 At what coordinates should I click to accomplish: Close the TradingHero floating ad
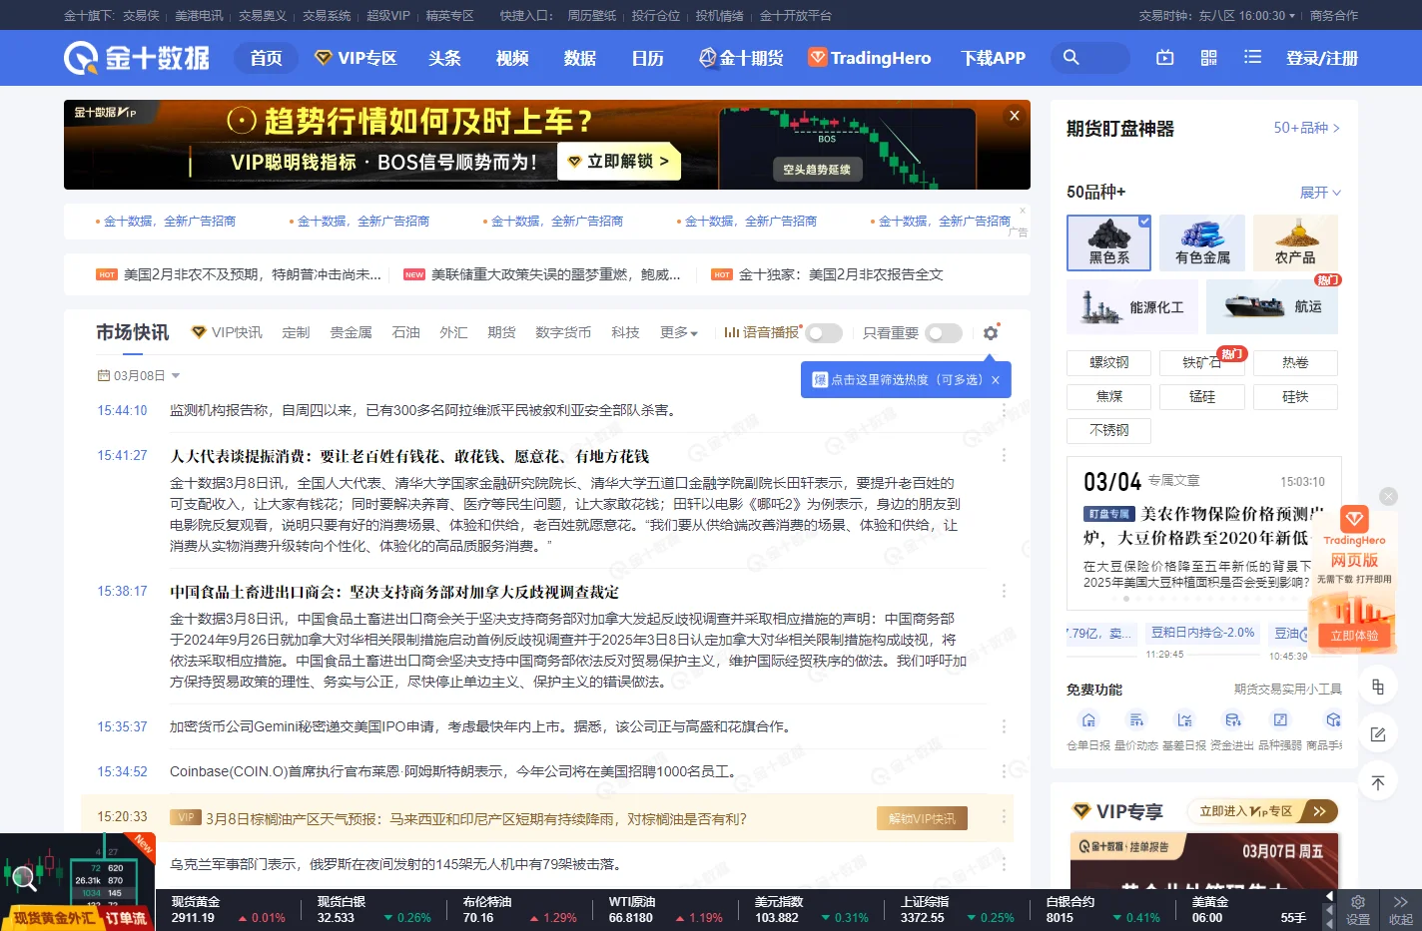pyautogui.click(x=1388, y=497)
